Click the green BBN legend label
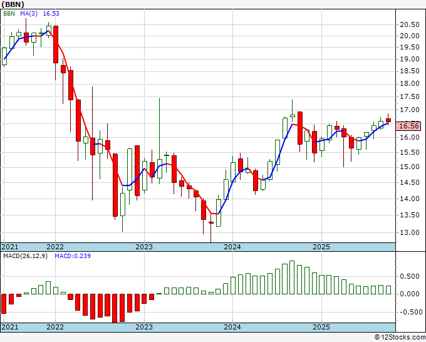The image size is (426, 342). [9, 14]
